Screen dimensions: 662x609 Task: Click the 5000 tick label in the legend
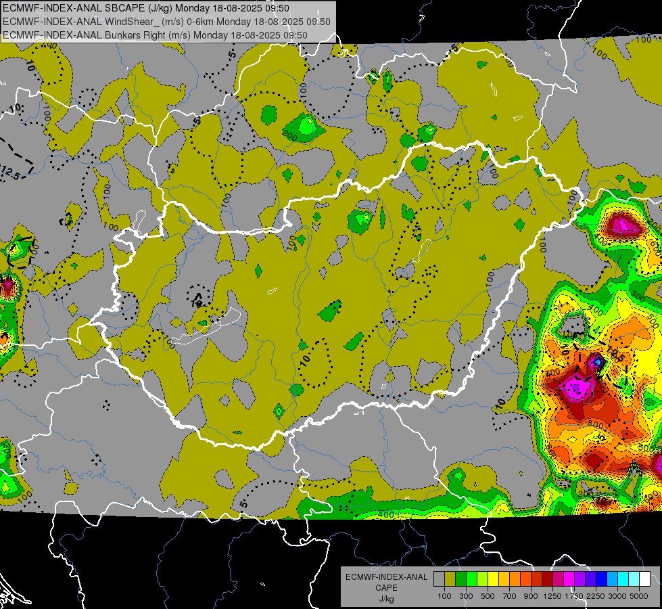(x=639, y=596)
